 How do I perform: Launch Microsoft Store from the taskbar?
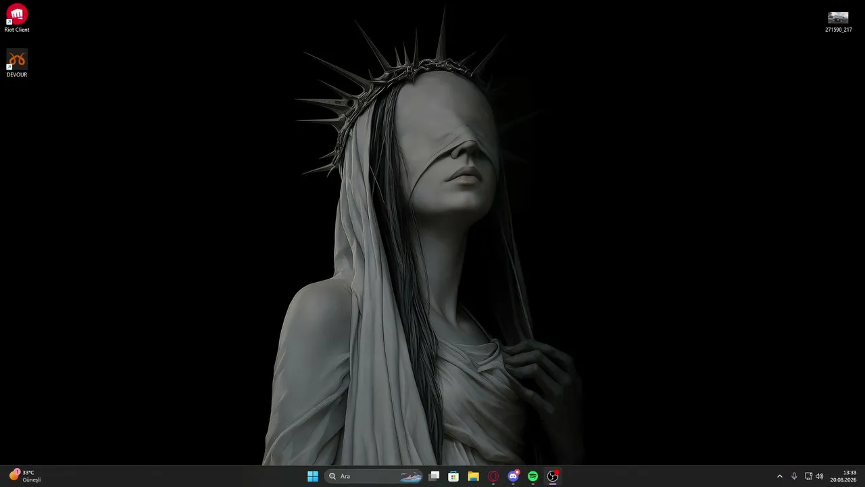454,476
